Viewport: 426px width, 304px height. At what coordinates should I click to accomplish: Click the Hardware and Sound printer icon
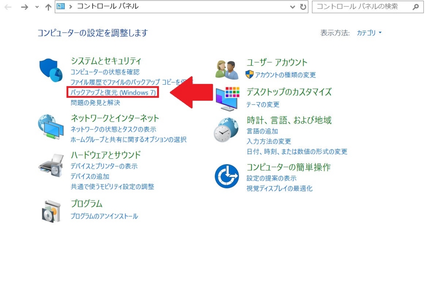coord(51,165)
